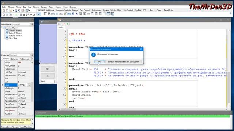Screen dimensions: 234x131
Task: Click the Open file folder icon
Action: (x=11, y=11)
